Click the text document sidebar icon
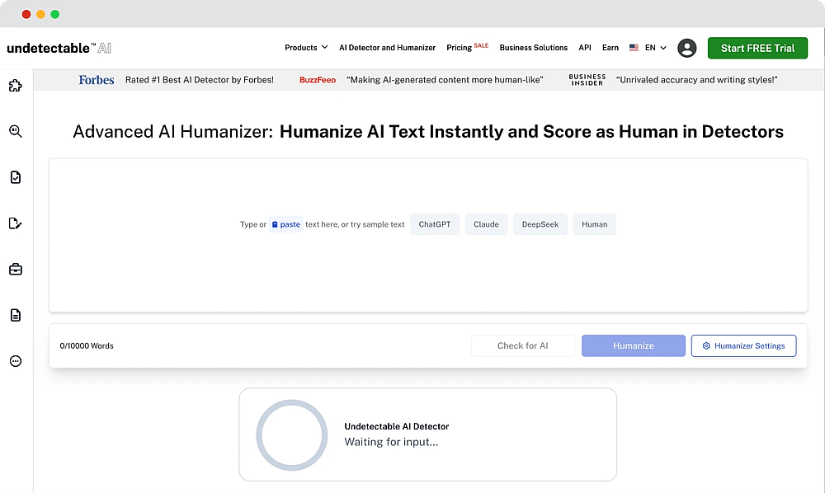The height and width of the screenshot is (493, 825). [15, 316]
